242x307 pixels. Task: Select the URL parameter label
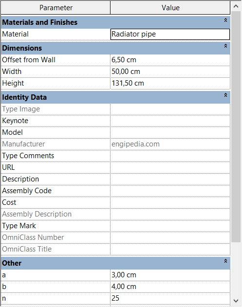pyautogui.click(x=8, y=167)
